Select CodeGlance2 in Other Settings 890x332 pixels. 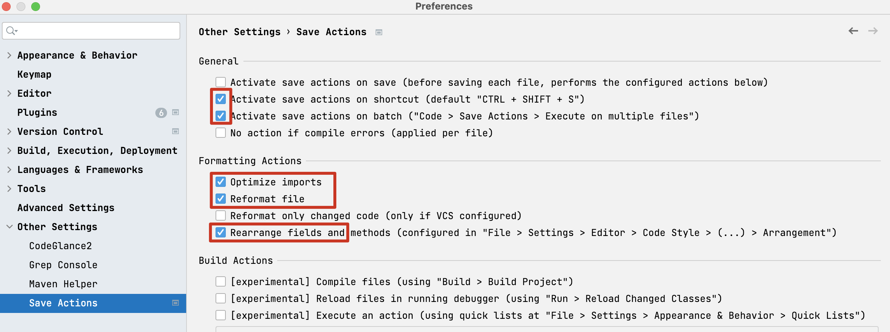point(61,246)
